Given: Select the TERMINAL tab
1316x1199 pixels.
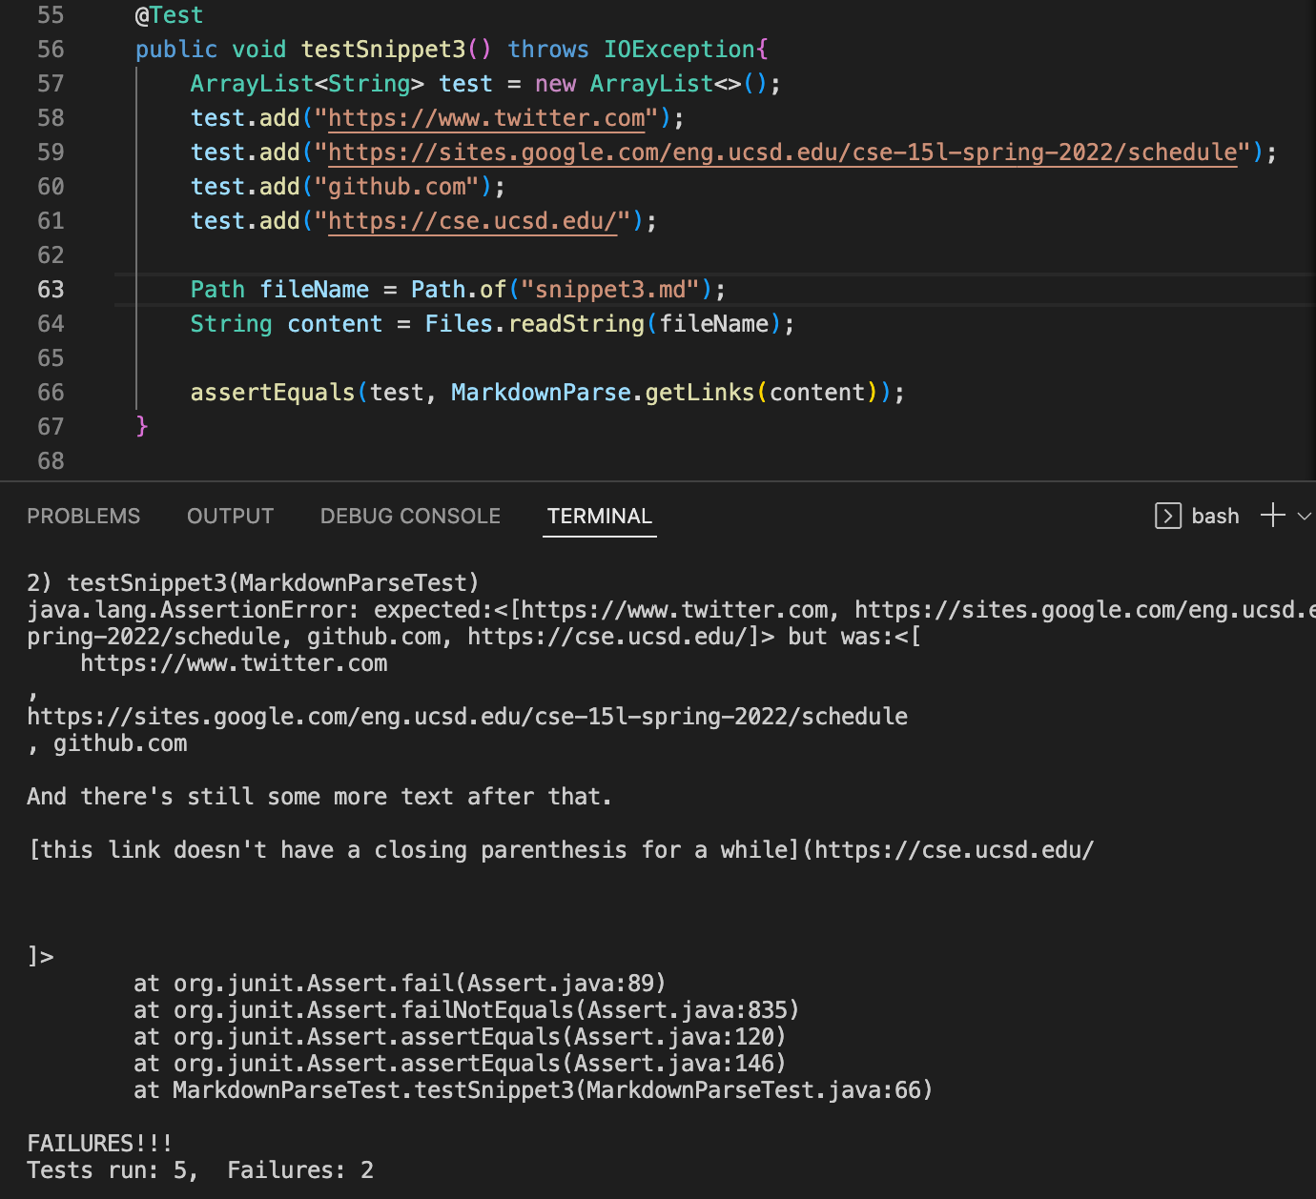Looking at the screenshot, I should click(x=600, y=516).
